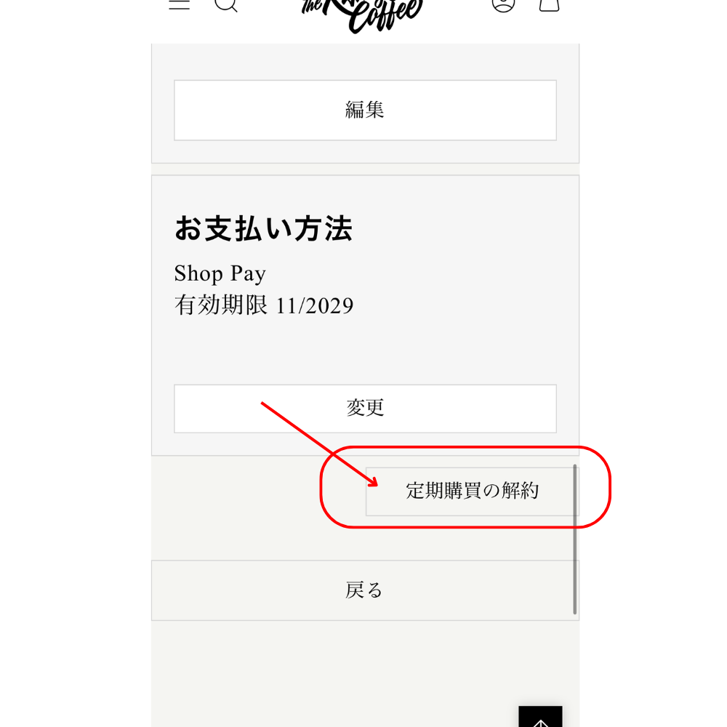Click the Coffee script logo

point(362,15)
